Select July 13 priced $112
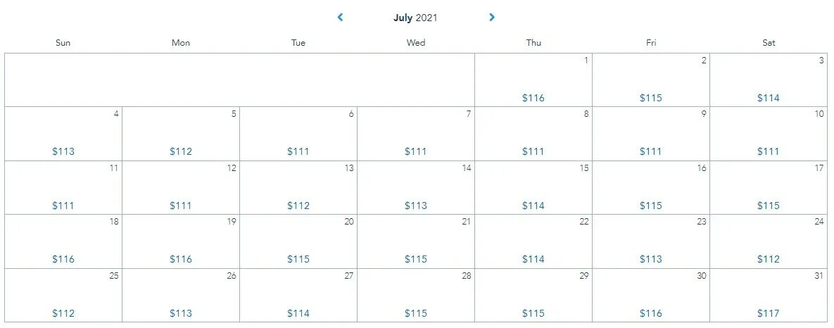834x328 pixels. tap(298, 188)
